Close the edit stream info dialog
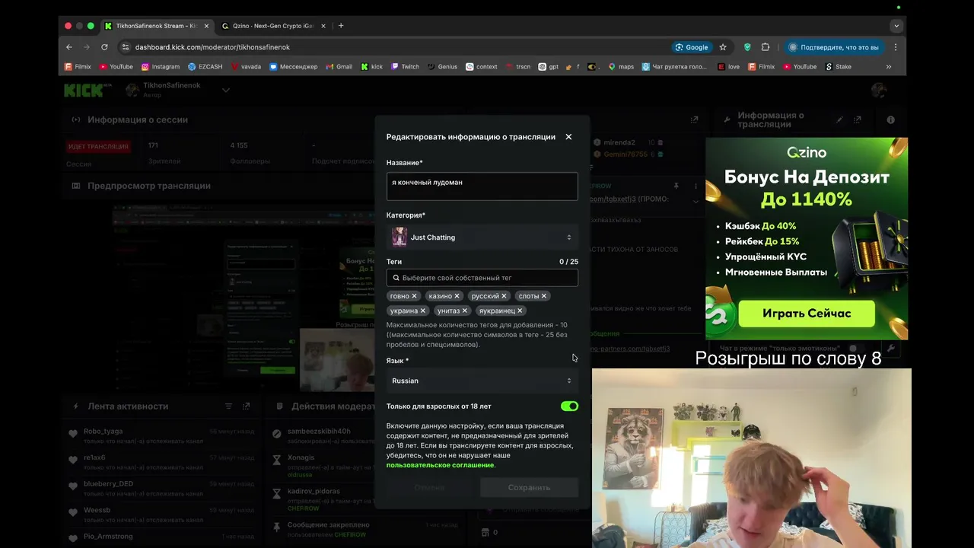This screenshot has width=974, height=548. 568,137
